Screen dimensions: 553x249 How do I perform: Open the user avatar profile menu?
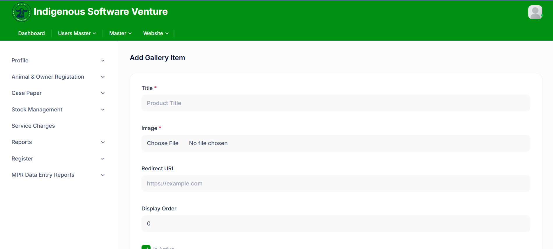click(535, 12)
